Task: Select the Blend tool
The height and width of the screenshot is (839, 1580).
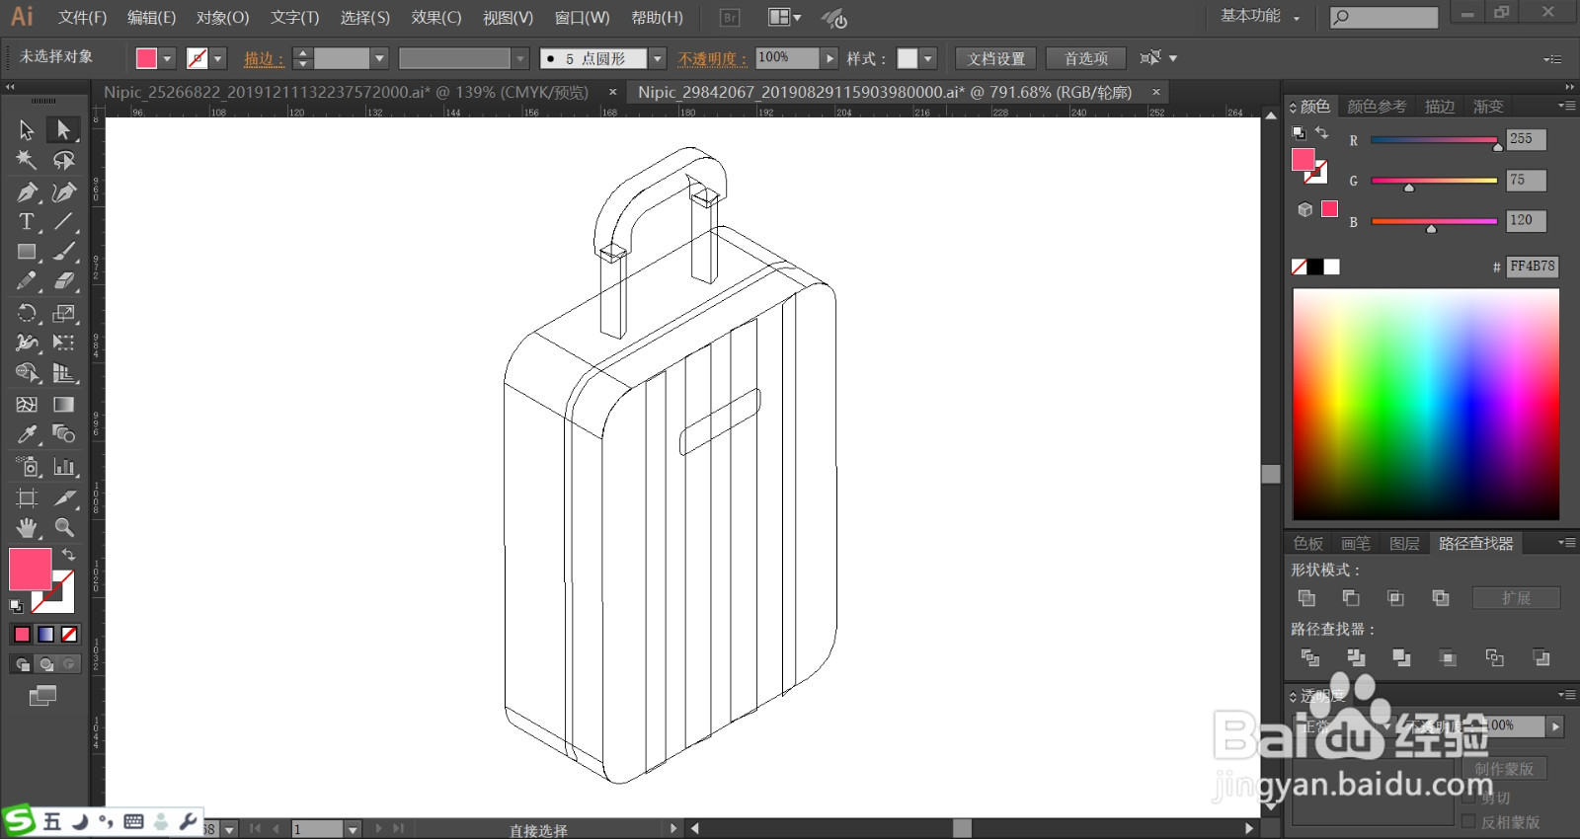Action: (63, 434)
